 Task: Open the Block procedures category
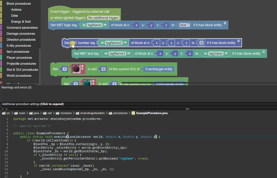(x=18, y=3)
